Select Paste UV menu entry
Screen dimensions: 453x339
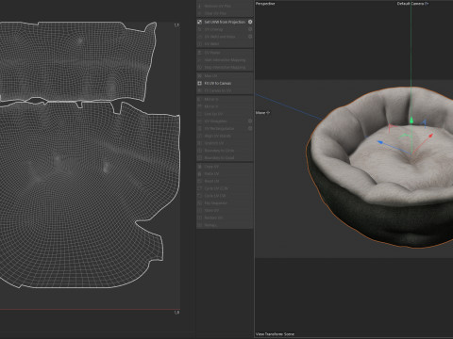pos(225,173)
